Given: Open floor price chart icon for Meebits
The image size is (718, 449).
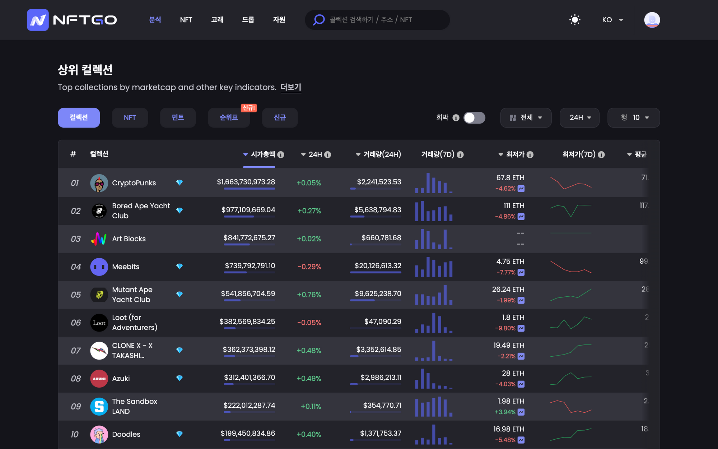Looking at the screenshot, I should tap(521, 272).
